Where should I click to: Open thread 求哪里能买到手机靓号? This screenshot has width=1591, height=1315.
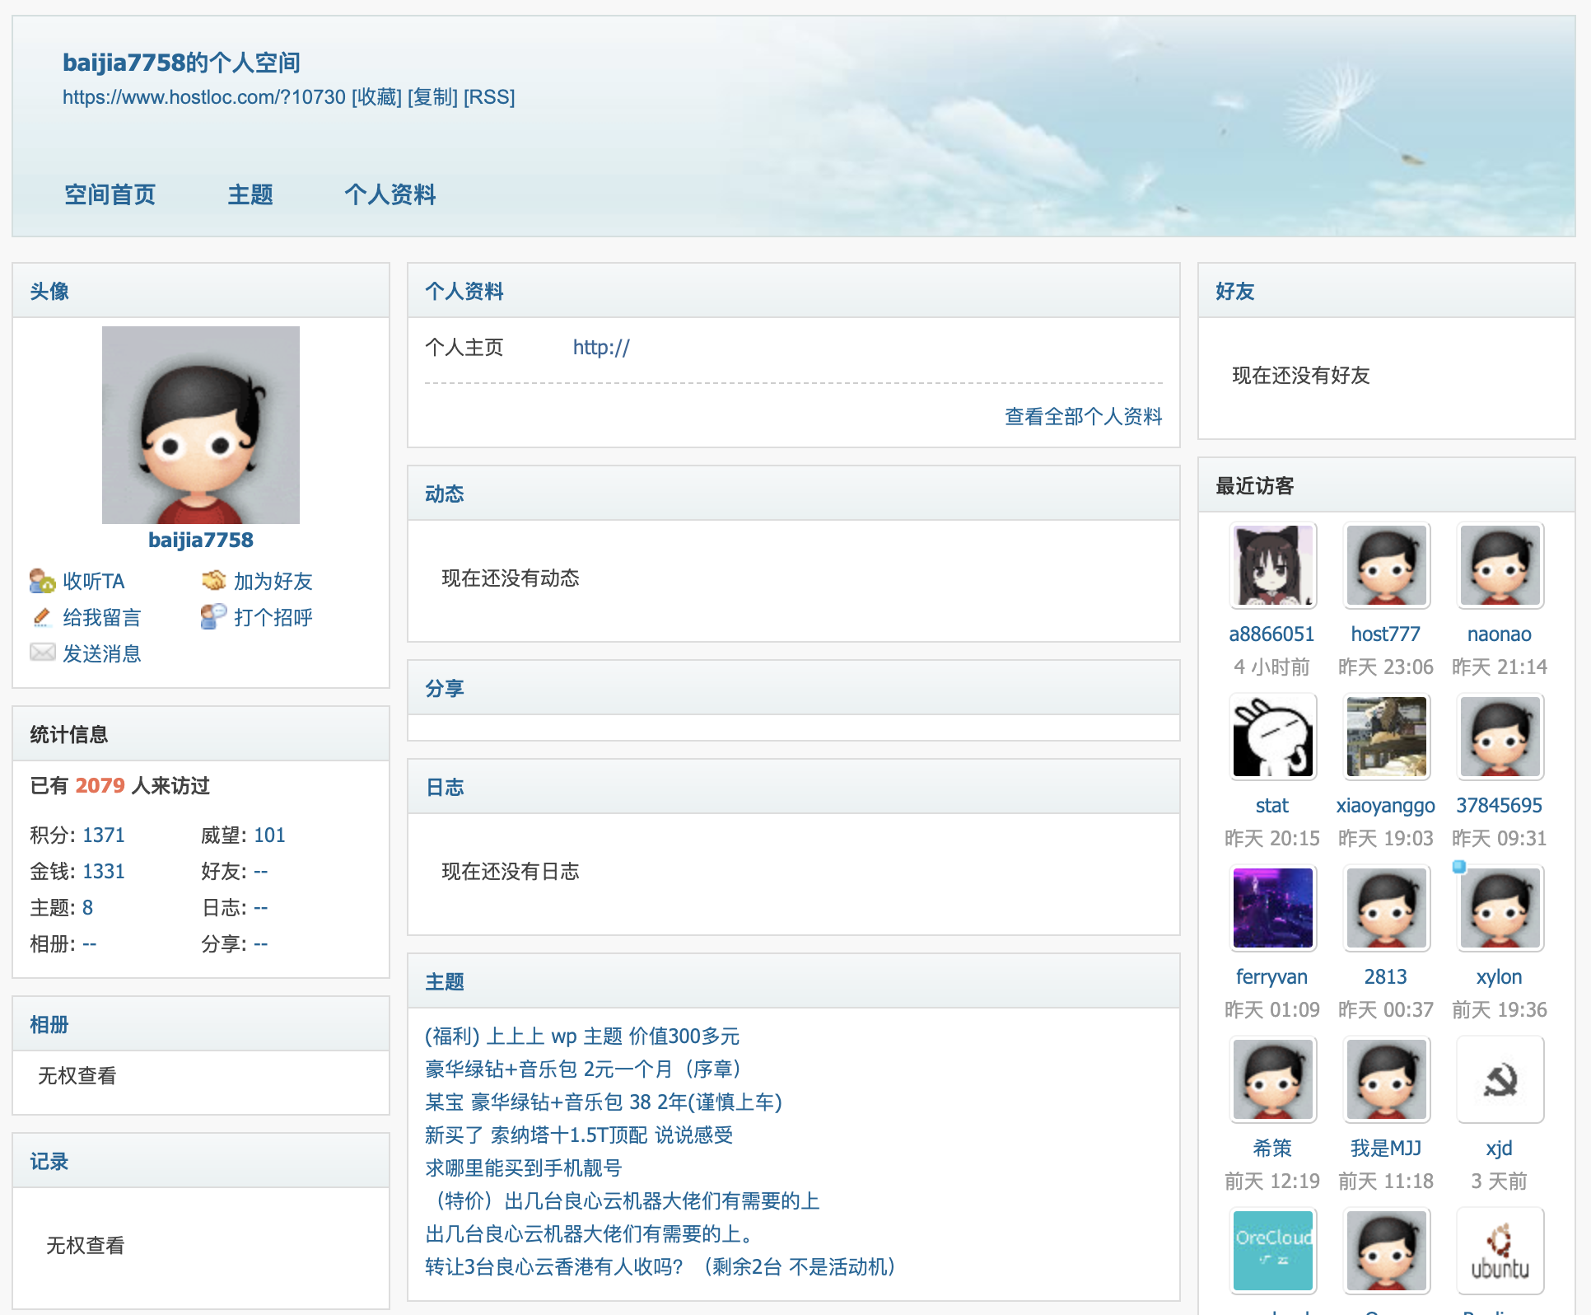click(x=523, y=1168)
